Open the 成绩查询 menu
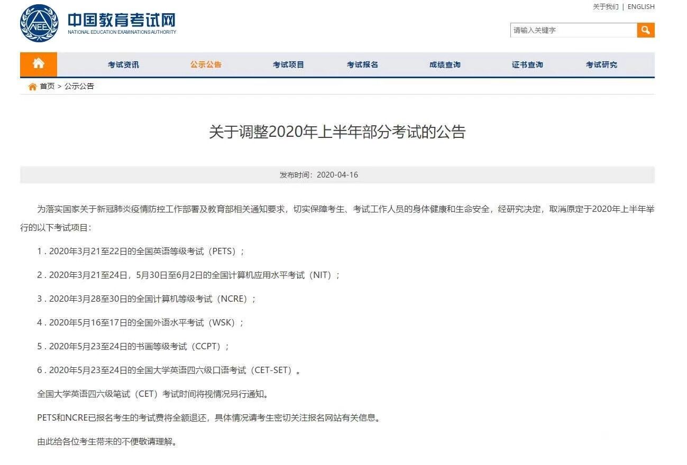 [445, 64]
